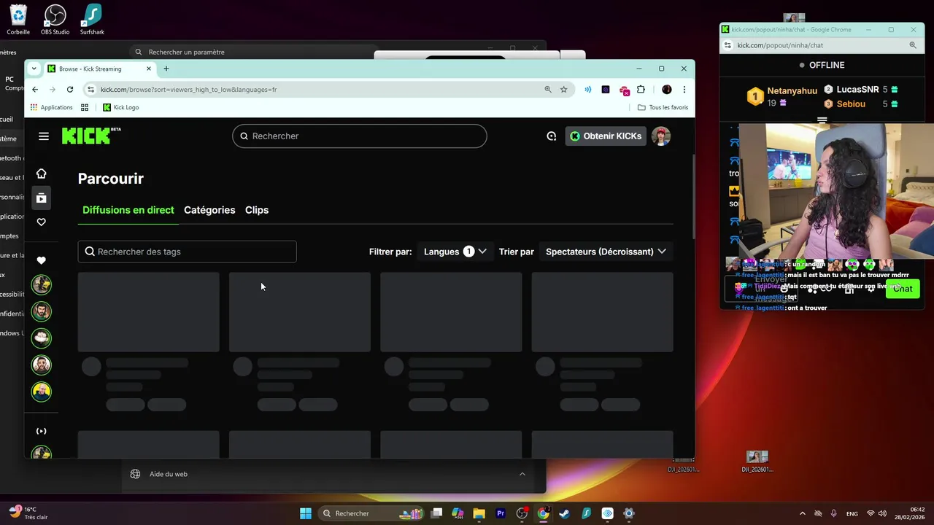Open the ENG language indicator
This screenshot has height=525, width=934.
852,513
